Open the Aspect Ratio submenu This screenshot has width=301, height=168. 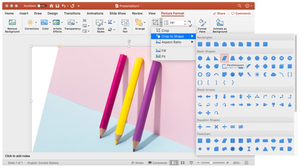[x=173, y=42]
